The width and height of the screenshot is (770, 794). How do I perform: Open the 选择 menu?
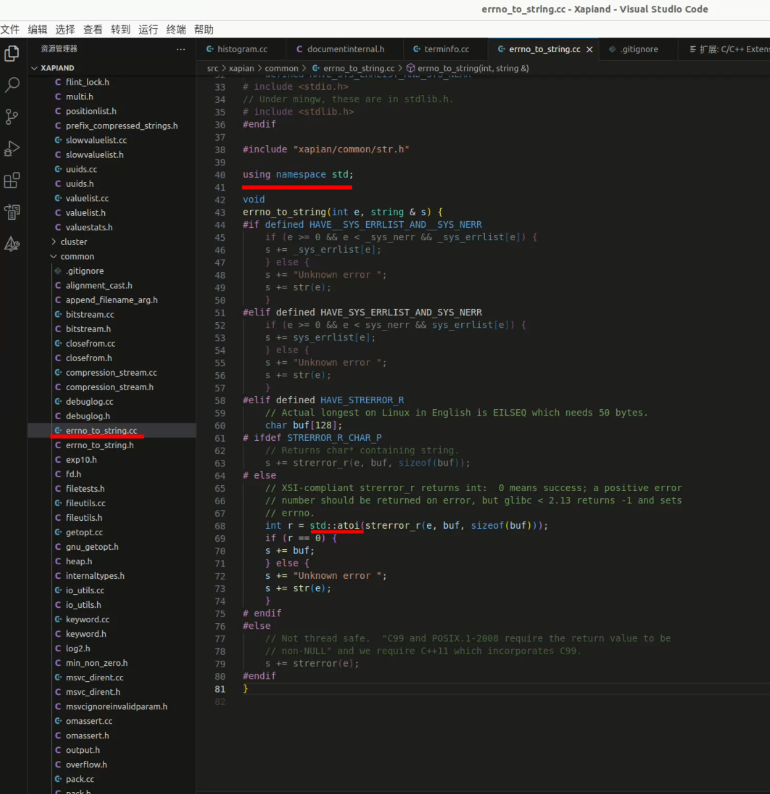point(65,30)
